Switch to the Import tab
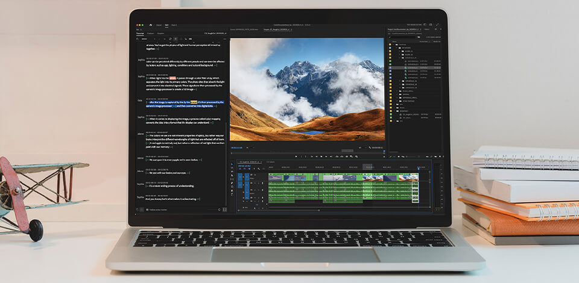579x283 pixels. [x=159, y=25]
